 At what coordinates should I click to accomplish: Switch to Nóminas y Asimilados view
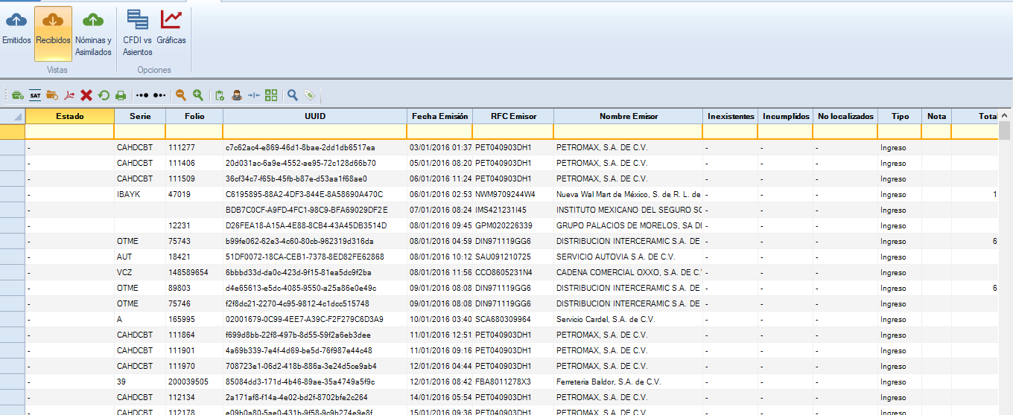tap(93, 33)
